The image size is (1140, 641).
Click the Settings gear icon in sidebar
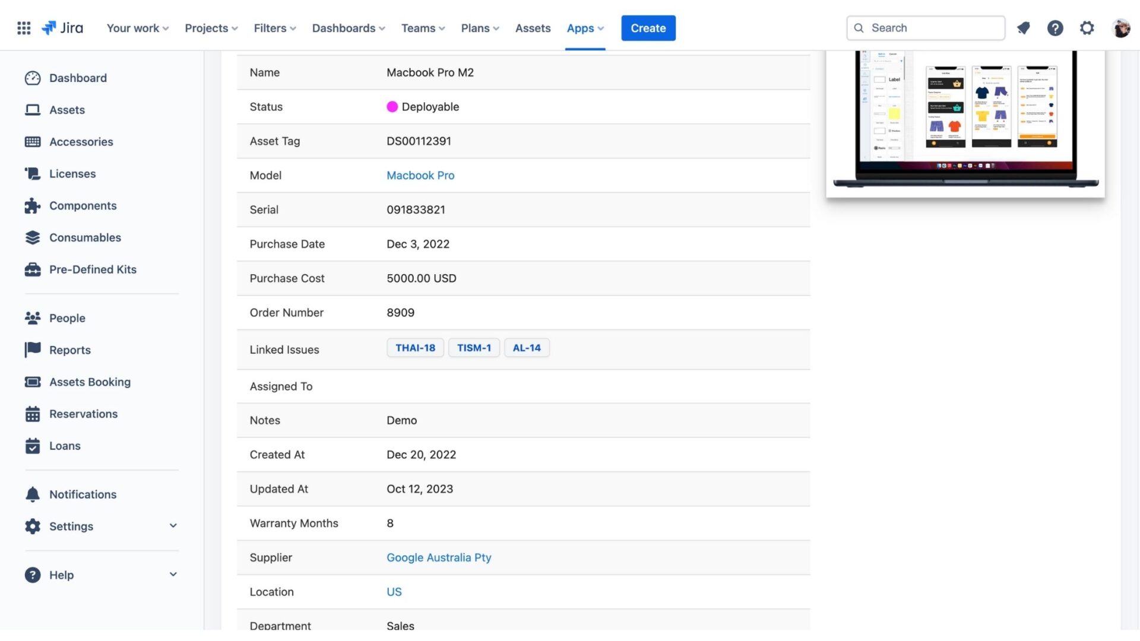click(x=33, y=526)
